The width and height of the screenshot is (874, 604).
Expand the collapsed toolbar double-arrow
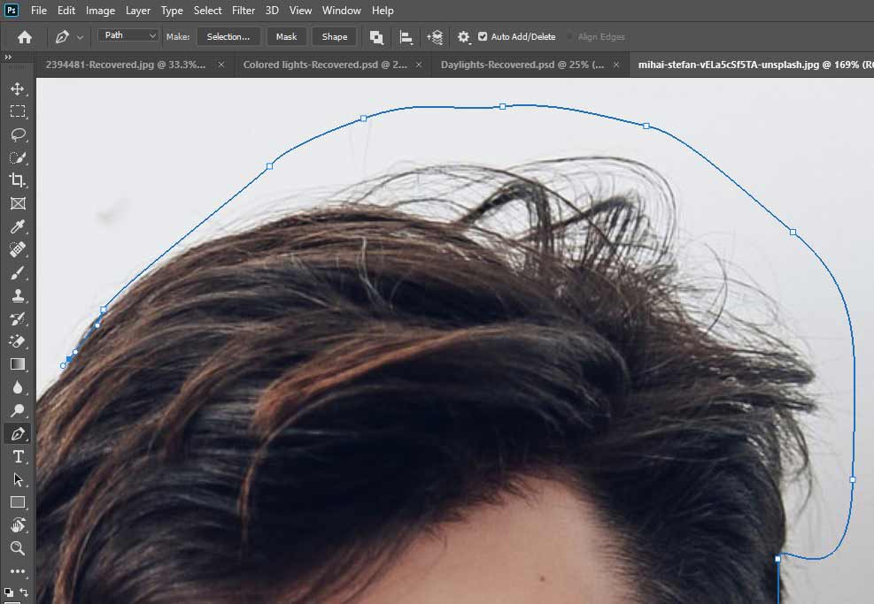(8, 57)
